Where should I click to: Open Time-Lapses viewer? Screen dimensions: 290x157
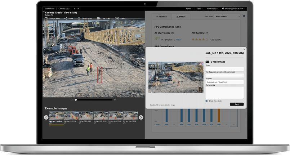click(x=85, y=18)
